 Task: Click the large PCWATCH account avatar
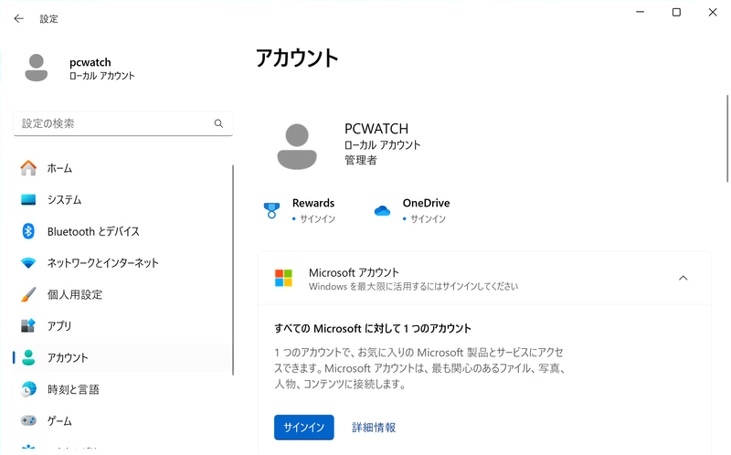coord(297,146)
